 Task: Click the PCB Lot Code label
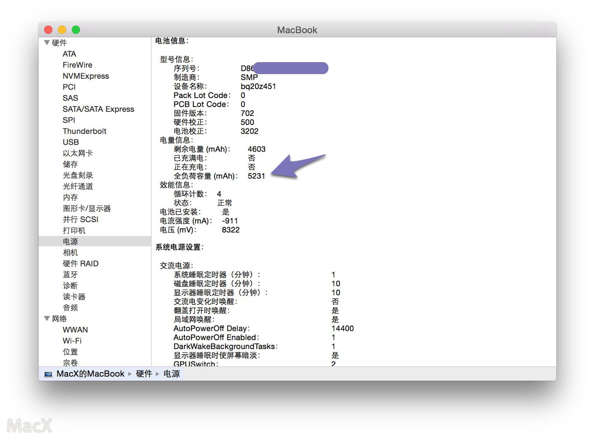[201, 105]
